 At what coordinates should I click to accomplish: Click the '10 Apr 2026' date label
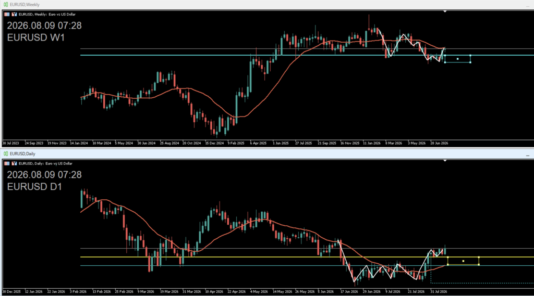214,292
